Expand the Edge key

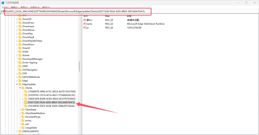(x=17, y=81)
